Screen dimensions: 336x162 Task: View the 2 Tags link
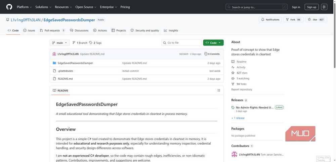point(95,43)
